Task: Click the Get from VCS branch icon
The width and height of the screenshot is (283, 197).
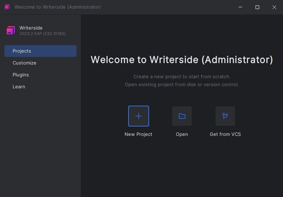Action: (x=225, y=116)
